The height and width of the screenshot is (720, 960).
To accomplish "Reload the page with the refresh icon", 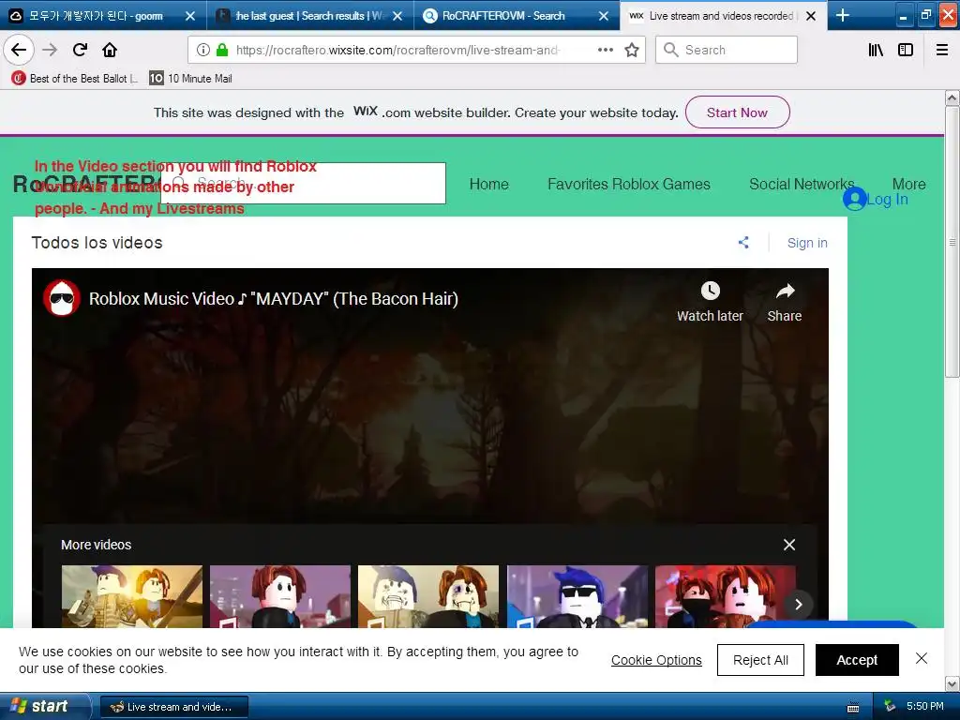I will click(x=80, y=50).
